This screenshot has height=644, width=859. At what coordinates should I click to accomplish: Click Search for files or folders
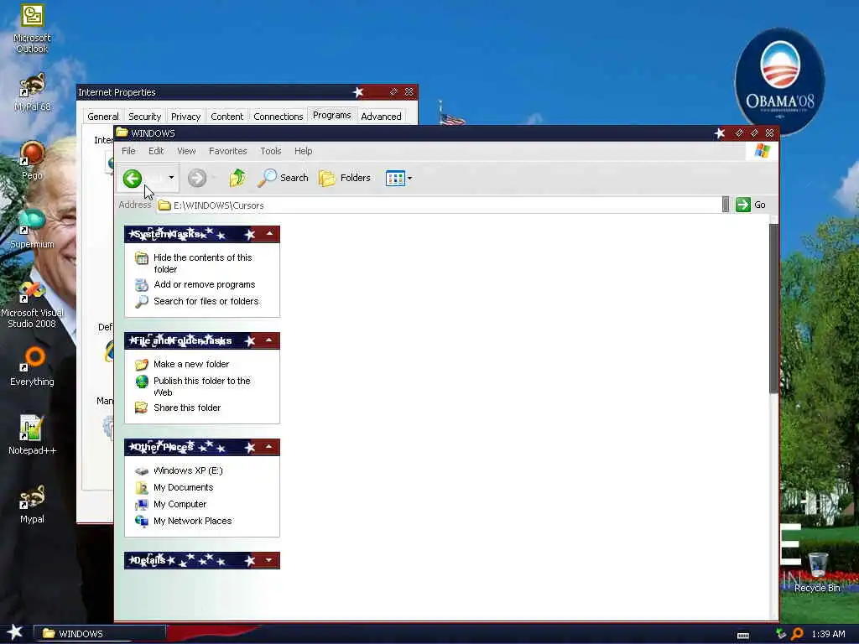tap(206, 301)
